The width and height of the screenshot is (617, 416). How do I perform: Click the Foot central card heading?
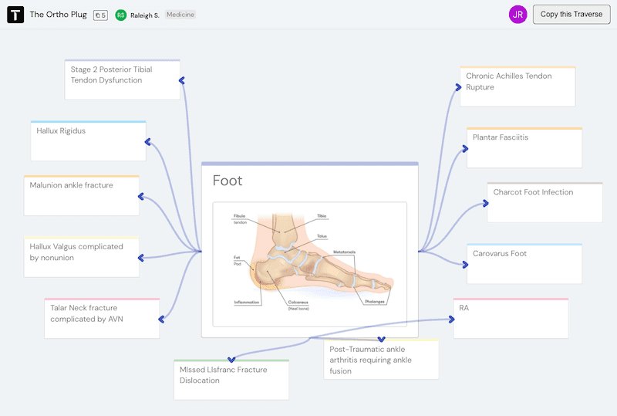pos(228,181)
